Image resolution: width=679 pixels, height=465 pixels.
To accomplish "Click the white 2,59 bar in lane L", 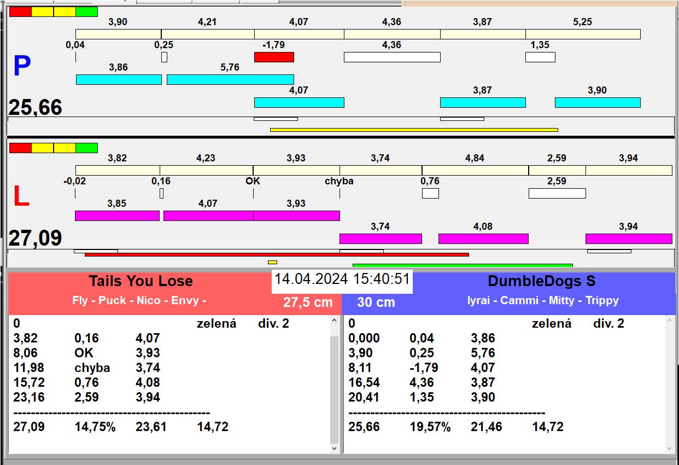I will coord(557,193).
